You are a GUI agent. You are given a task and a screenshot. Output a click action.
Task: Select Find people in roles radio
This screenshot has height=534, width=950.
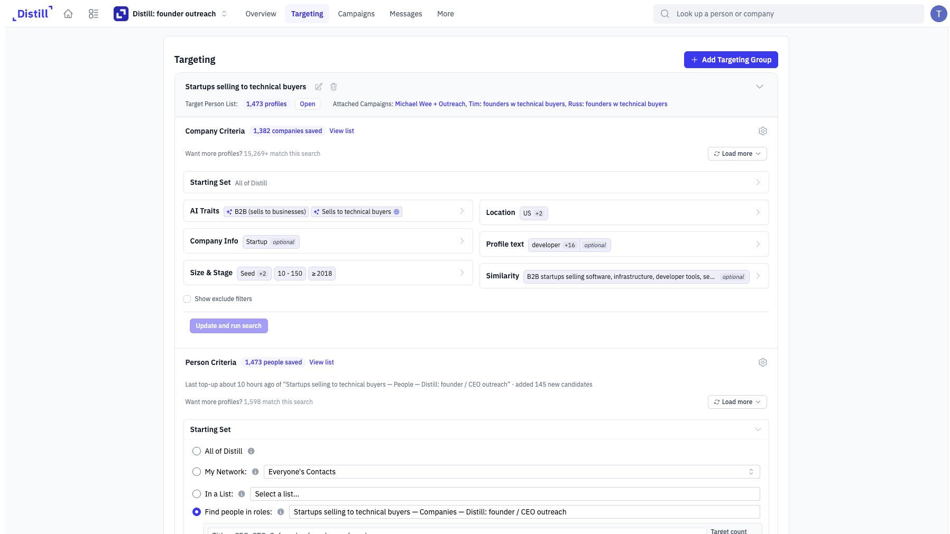pyautogui.click(x=197, y=512)
